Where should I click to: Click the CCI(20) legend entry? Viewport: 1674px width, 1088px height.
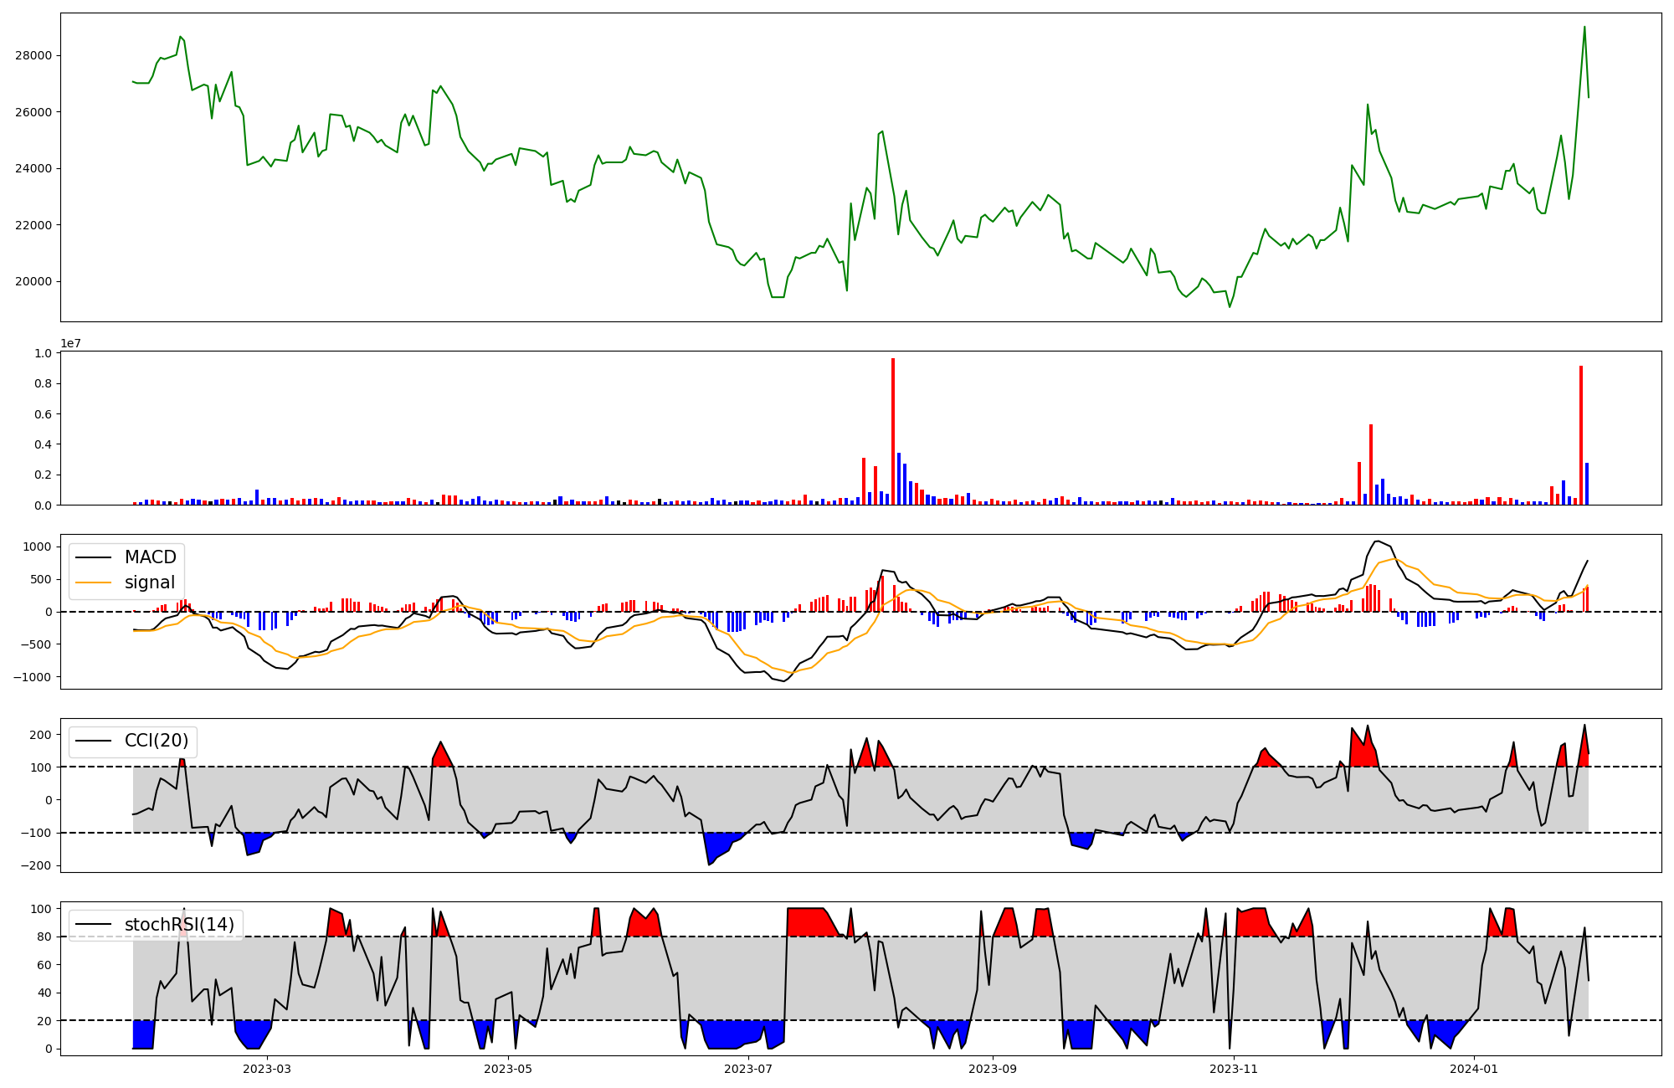(156, 741)
